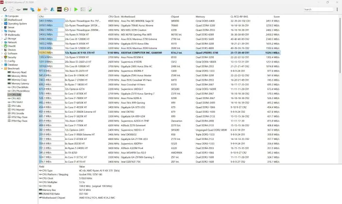Click the green gauge toolbar icon
The height and width of the screenshot is (204, 342).
66,9
